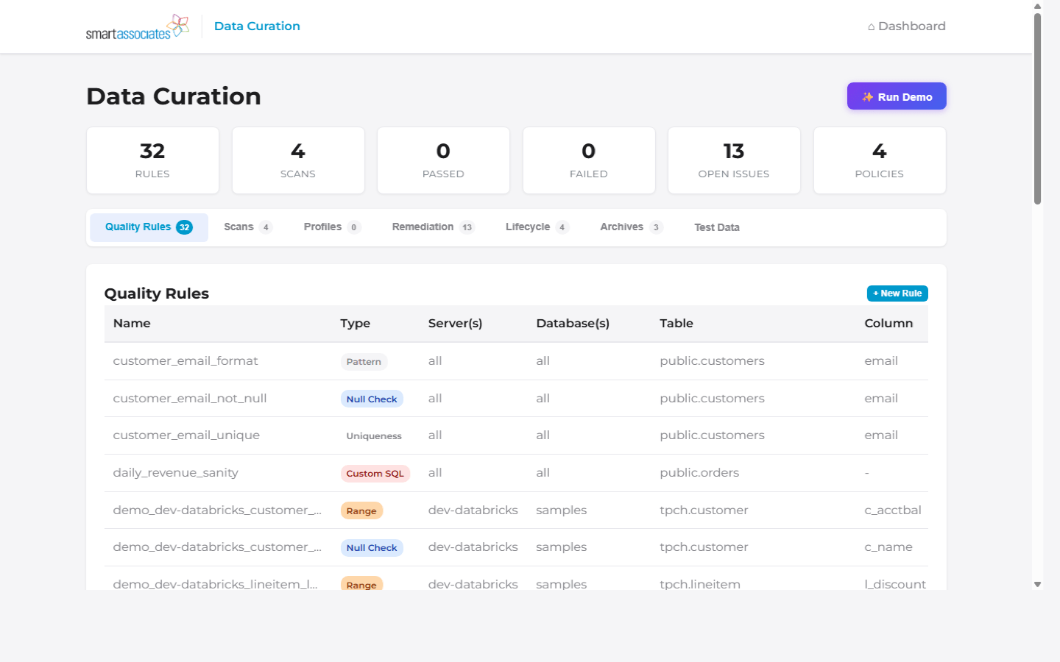Switch to the Scans tab

click(239, 227)
